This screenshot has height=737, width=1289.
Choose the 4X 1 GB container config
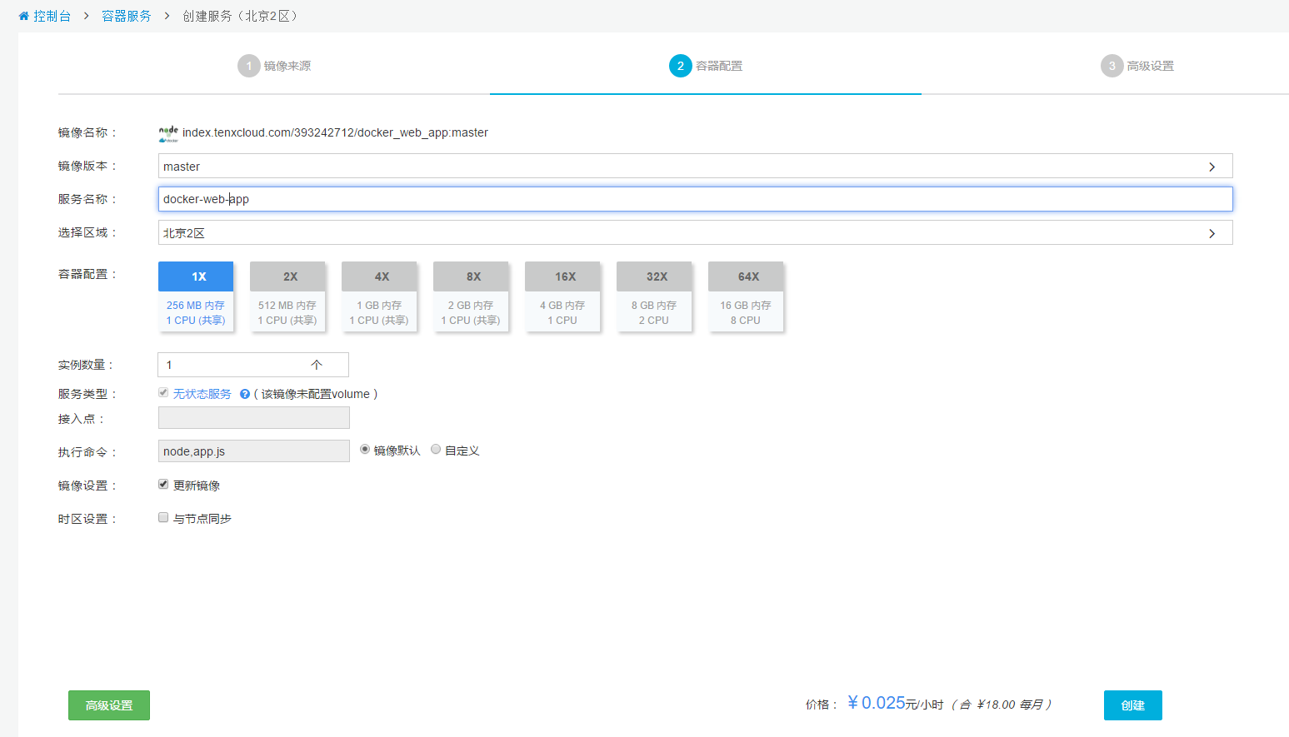379,296
